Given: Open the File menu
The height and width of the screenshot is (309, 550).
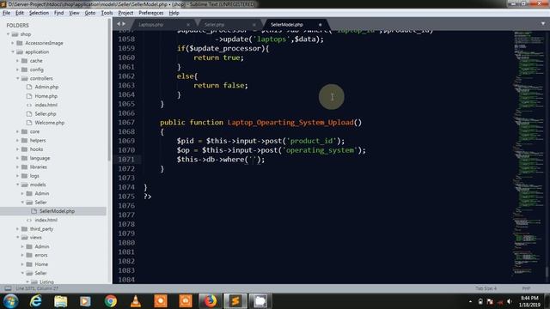Looking at the screenshot, I should (x=6, y=13).
